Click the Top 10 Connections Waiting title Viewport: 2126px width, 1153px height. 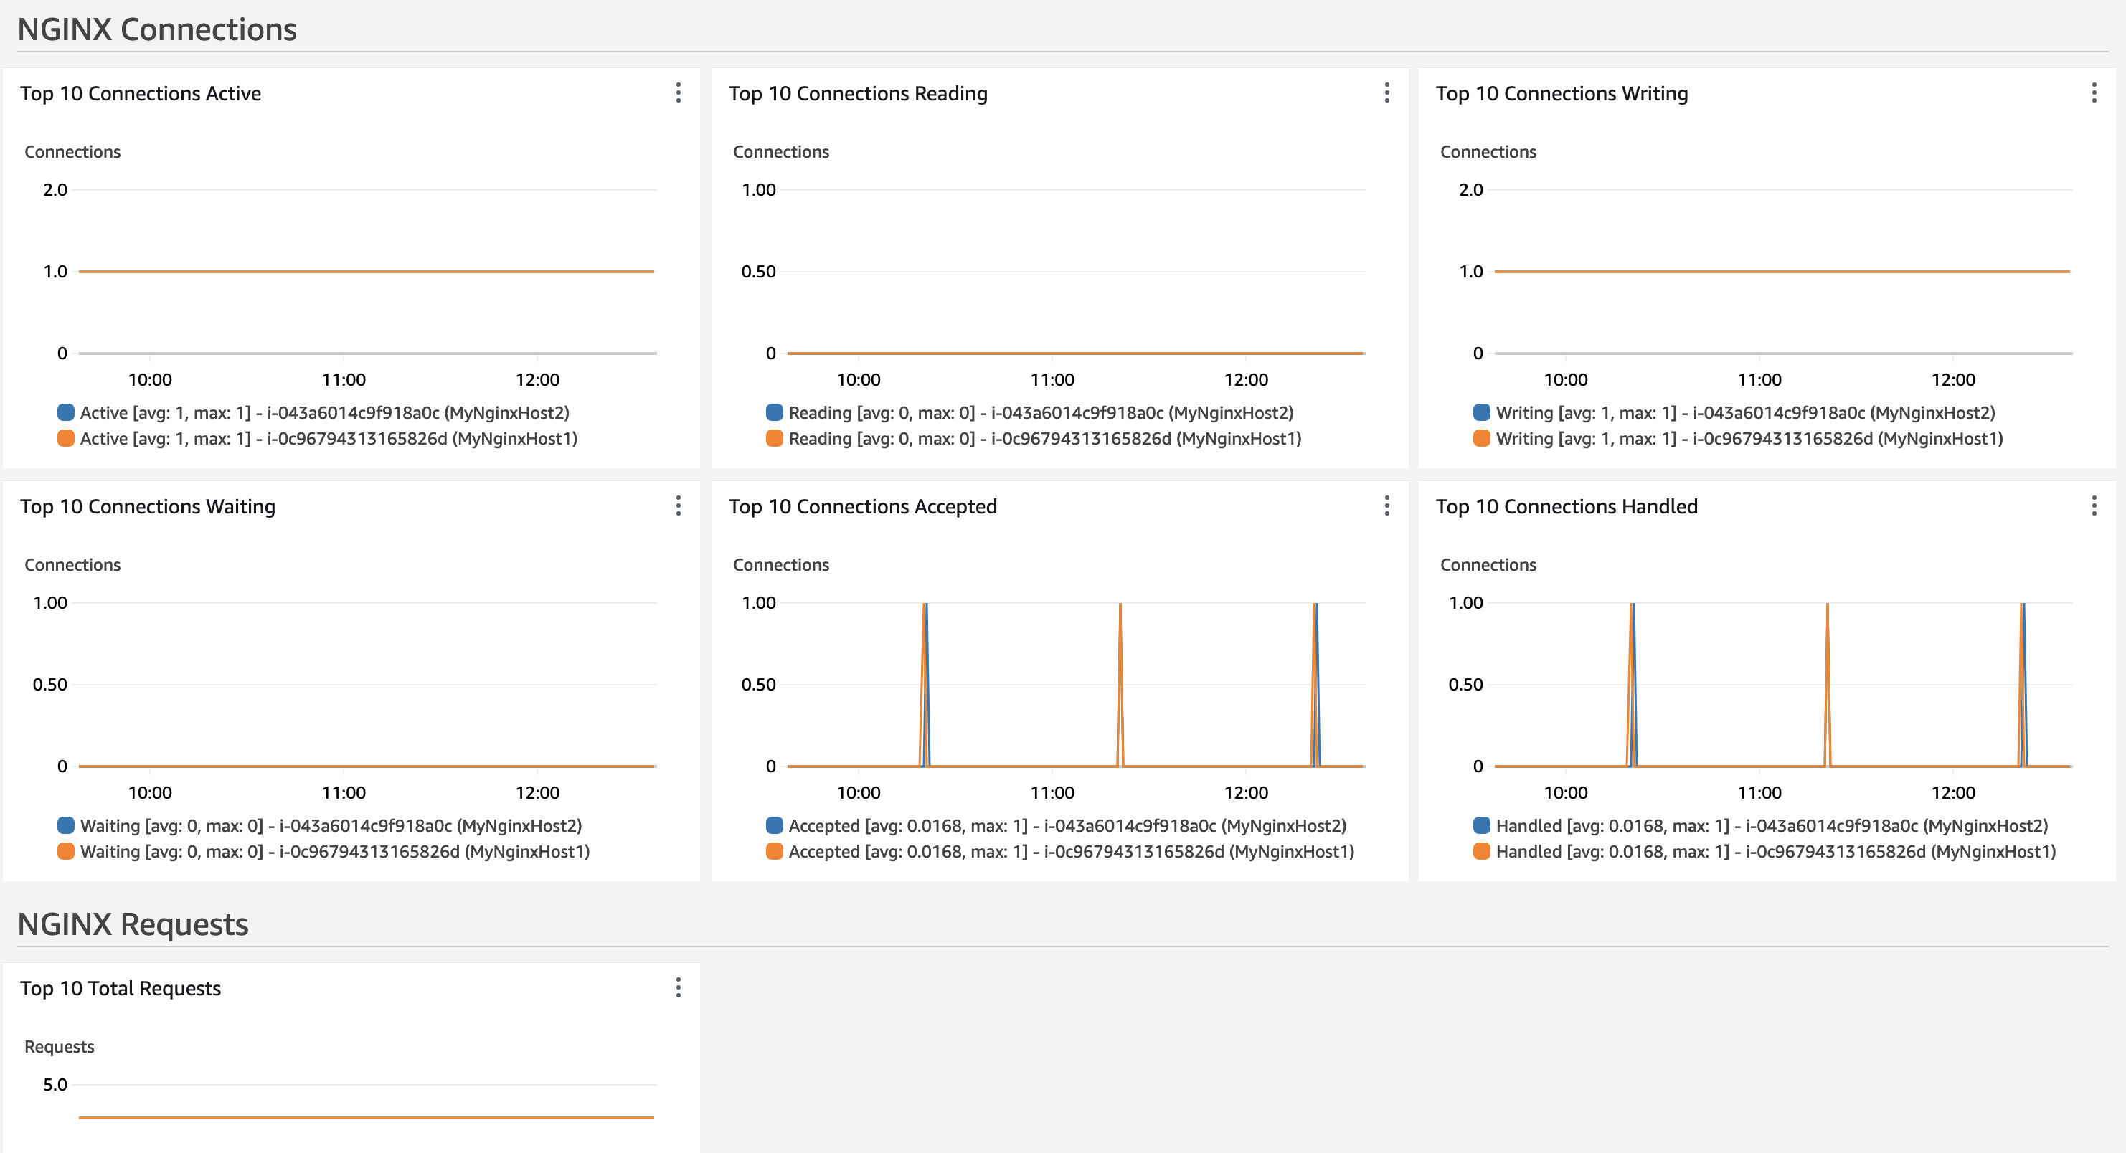148,506
